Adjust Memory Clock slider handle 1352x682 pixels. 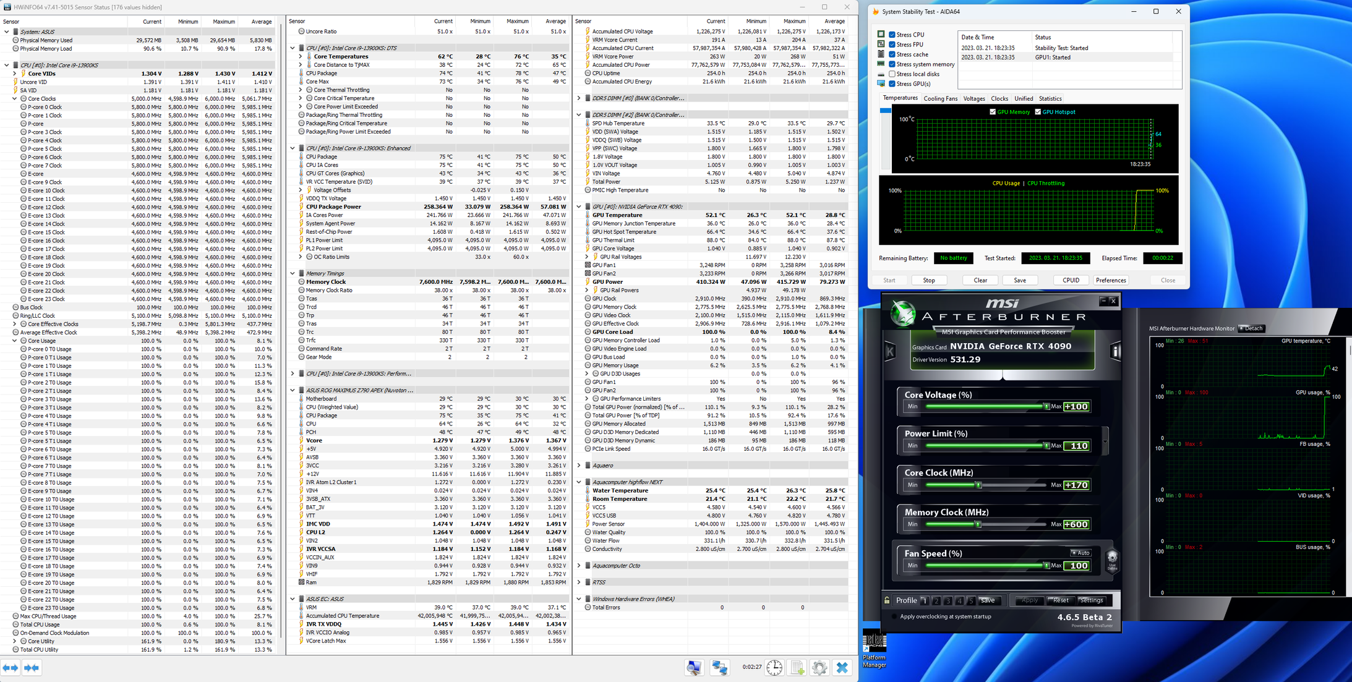(978, 524)
